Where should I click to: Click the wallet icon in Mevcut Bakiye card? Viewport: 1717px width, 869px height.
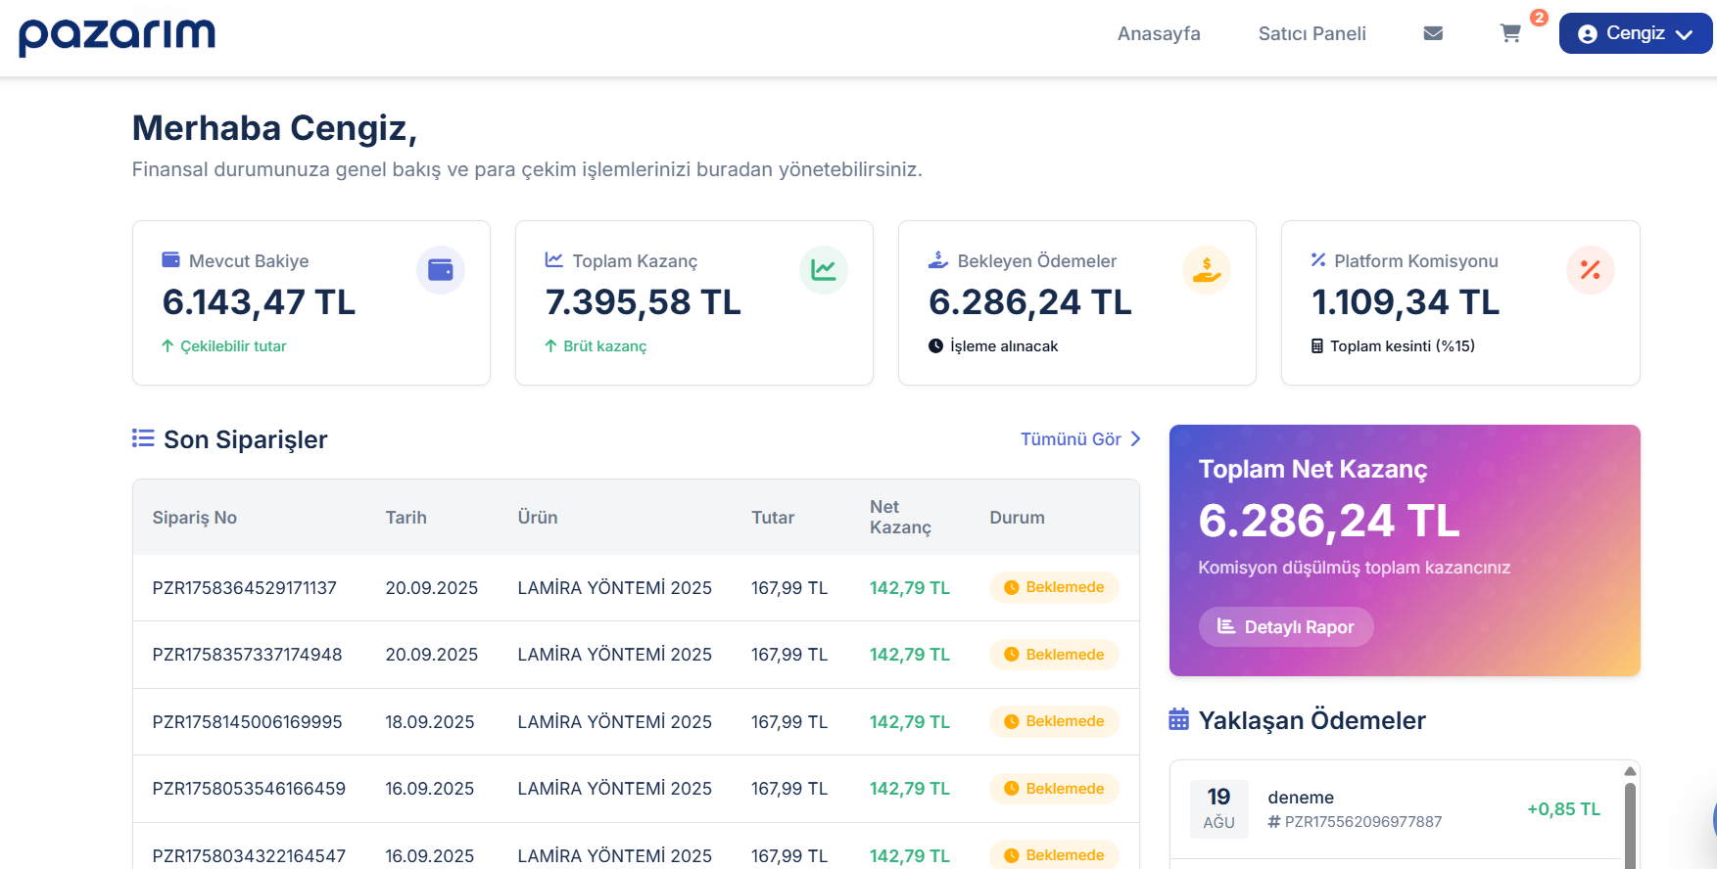point(441,270)
